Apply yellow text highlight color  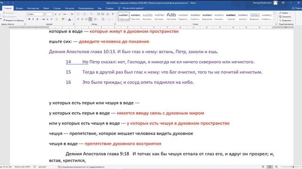tap(63, 19)
